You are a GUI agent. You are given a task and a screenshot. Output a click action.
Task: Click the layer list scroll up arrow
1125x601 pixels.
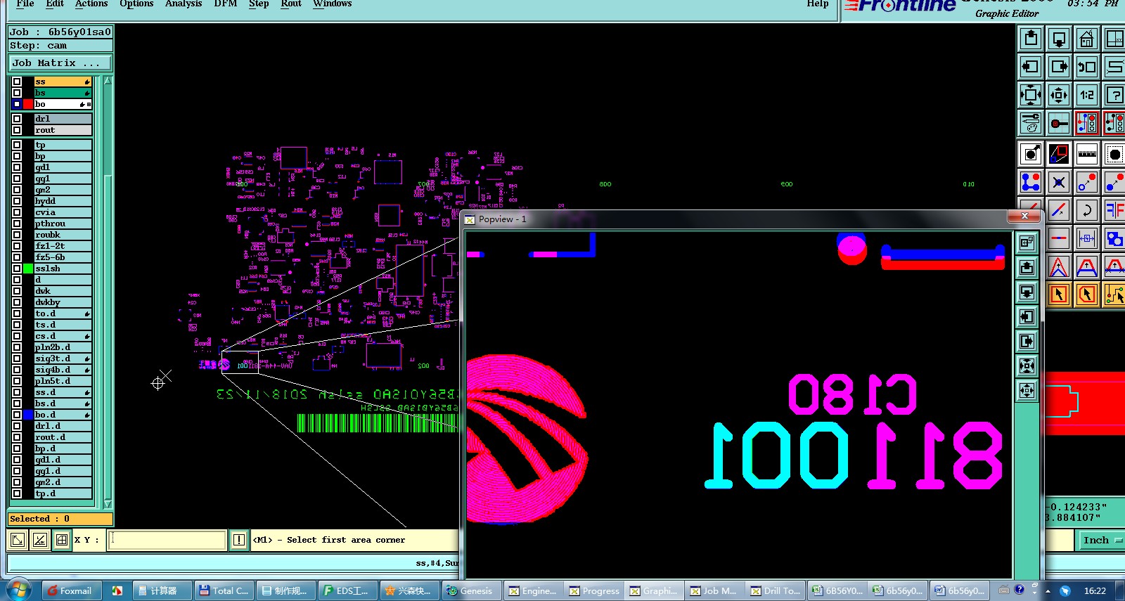(108, 81)
